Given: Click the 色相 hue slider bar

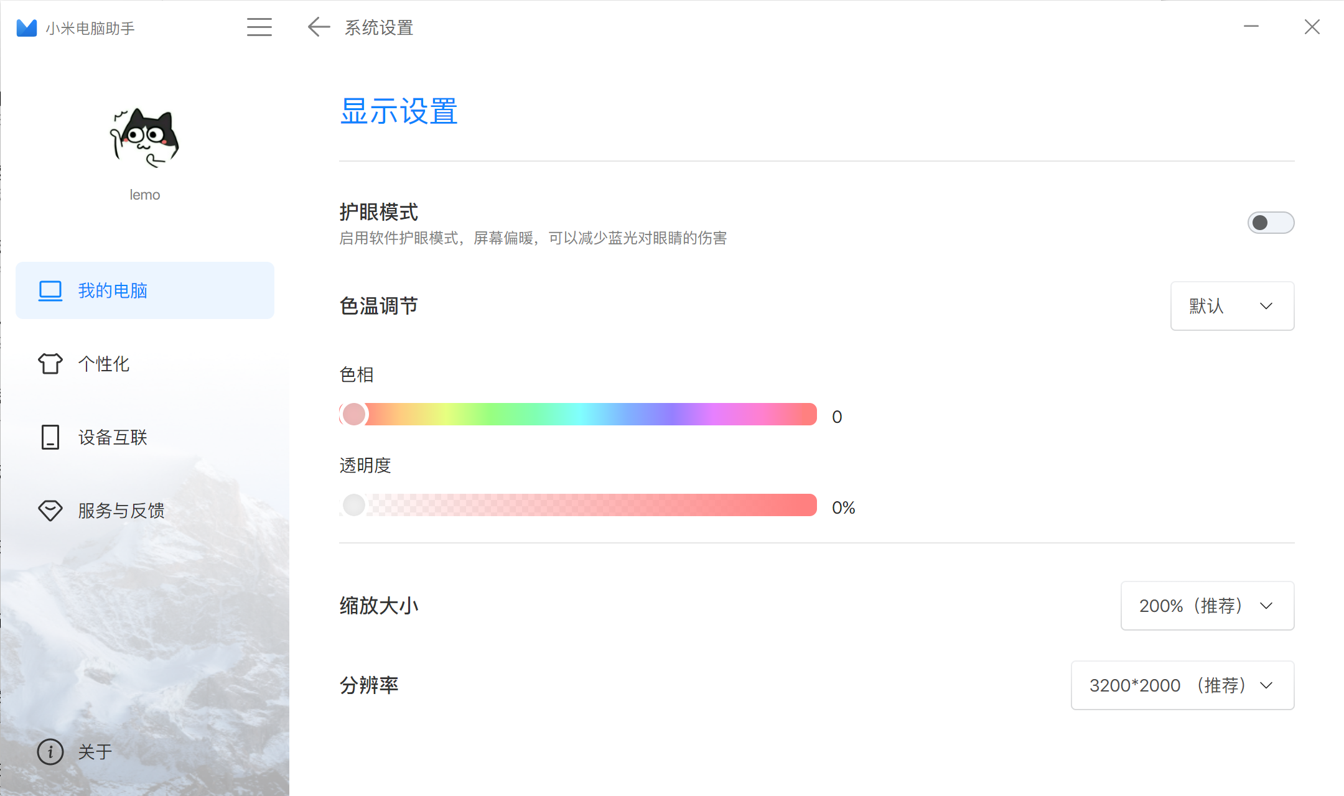Looking at the screenshot, I should [578, 414].
